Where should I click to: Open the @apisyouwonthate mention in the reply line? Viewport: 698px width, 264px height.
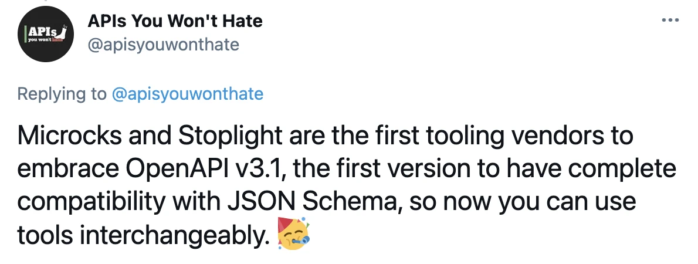(187, 94)
